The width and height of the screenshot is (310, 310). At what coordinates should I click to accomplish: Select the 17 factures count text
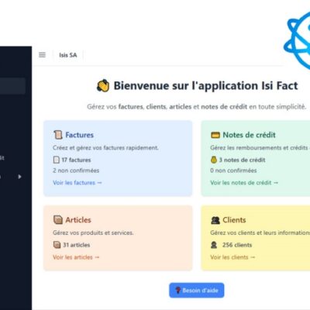pos(76,160)
